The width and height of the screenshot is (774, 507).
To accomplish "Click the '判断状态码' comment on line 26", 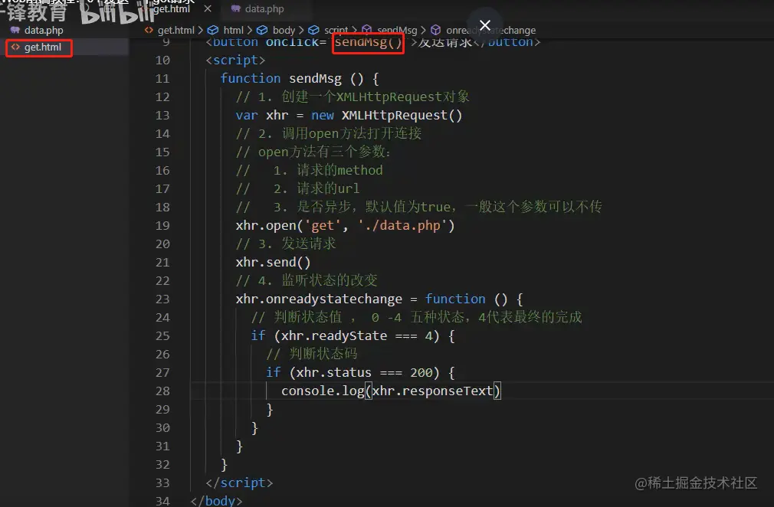I will coord(323,354).
